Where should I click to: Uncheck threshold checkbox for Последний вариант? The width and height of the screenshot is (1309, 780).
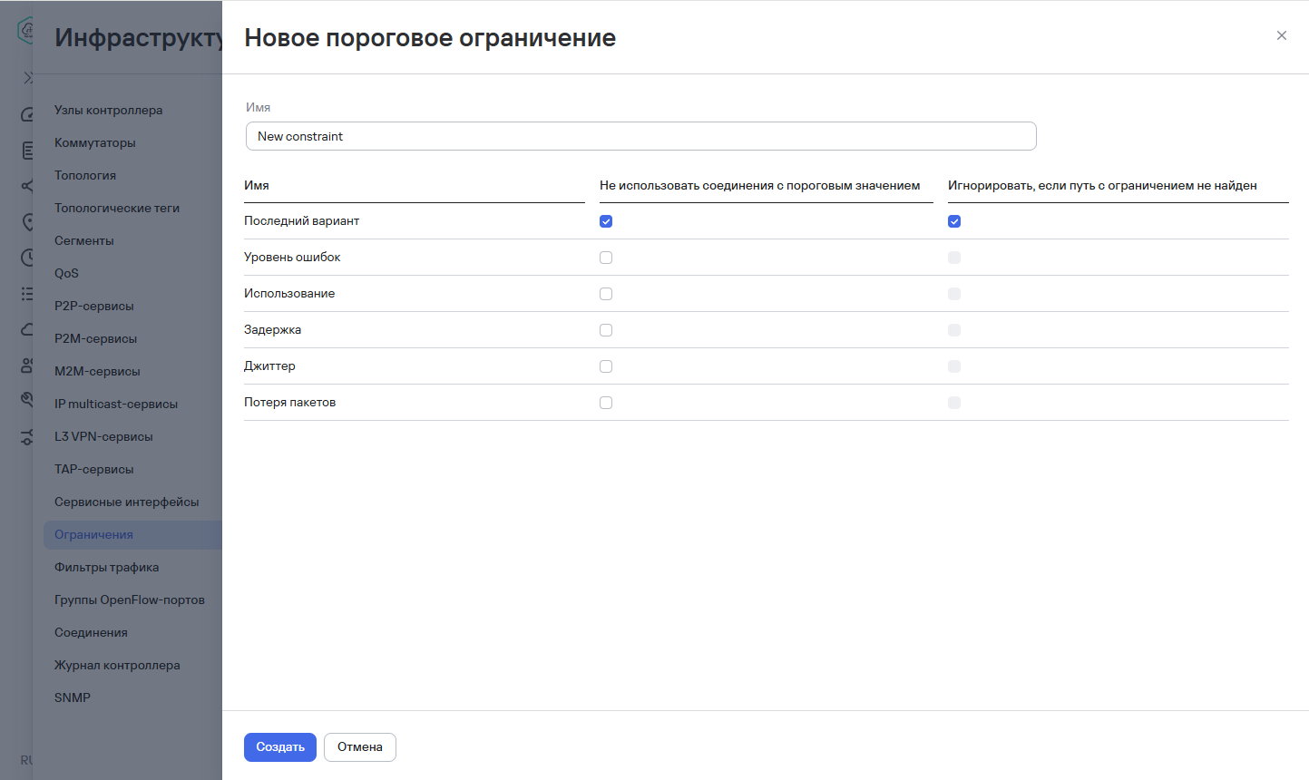tap(606, 221)
